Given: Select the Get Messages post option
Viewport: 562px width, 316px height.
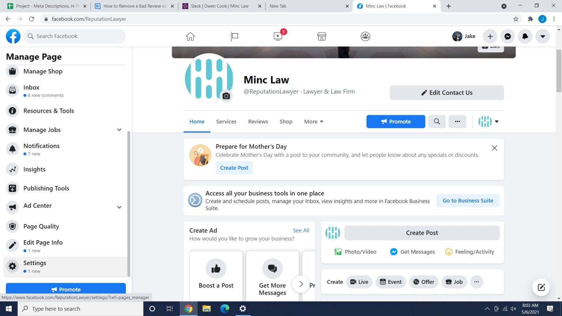Looking at the screenshot, I should pos(412,252).
